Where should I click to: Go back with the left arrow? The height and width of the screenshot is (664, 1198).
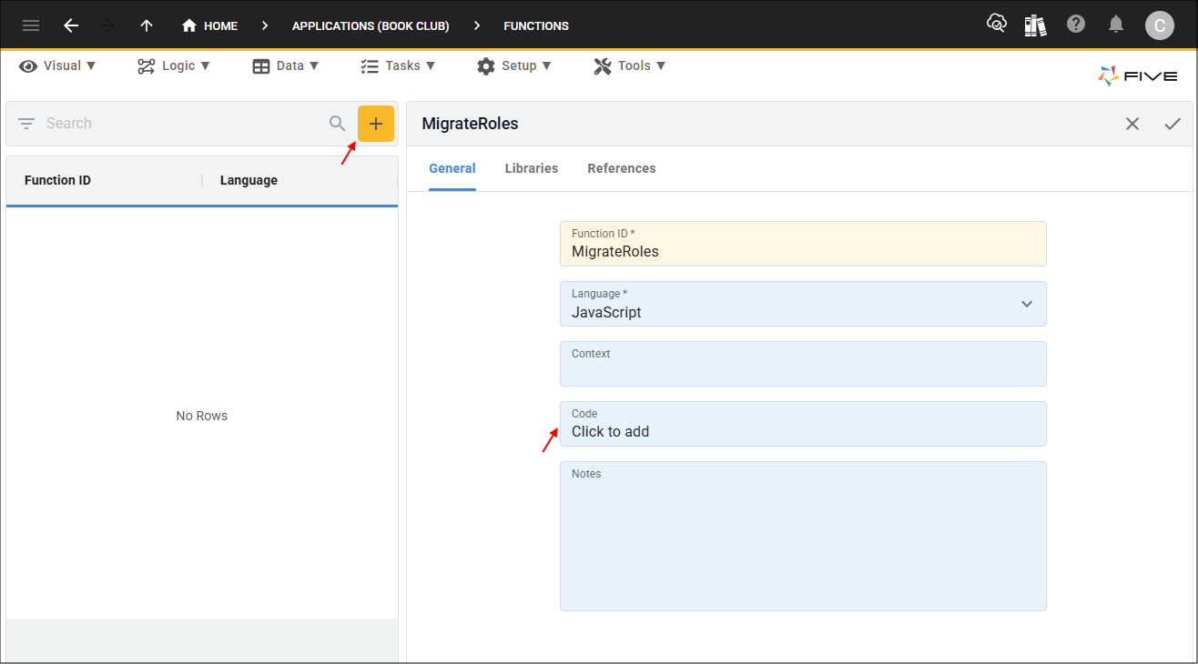71,25
